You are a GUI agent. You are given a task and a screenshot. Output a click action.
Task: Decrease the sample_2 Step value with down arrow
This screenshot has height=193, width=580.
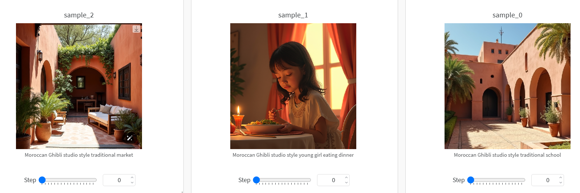click(132, 182)
